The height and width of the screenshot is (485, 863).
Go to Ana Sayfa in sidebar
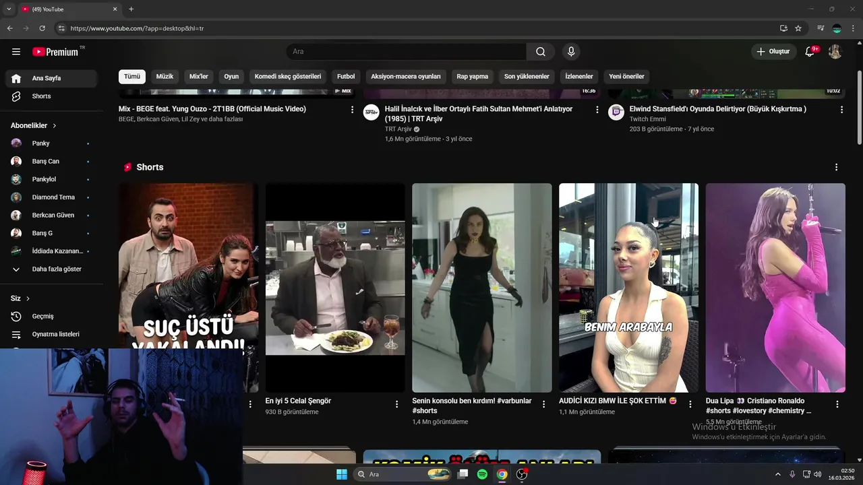coord(51,78)
